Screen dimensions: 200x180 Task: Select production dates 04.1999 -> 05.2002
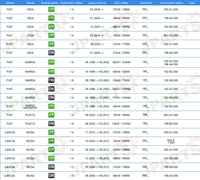pyautogui.click(x=97, y=62)
